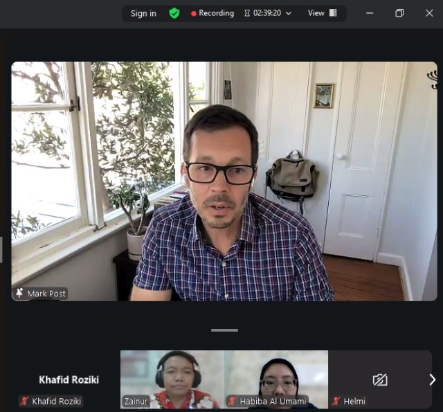Select Khafid Roziki's participant tile
443x412 pixels.
click(x=68, y=379)
